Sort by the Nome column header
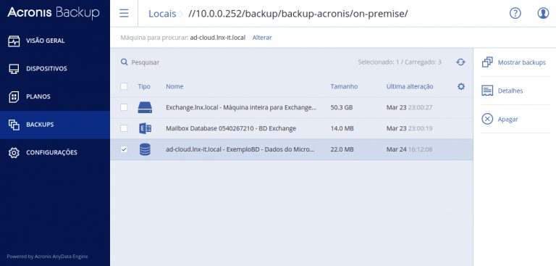This screenshot has height=266, width=556. (x=174, y=86)
